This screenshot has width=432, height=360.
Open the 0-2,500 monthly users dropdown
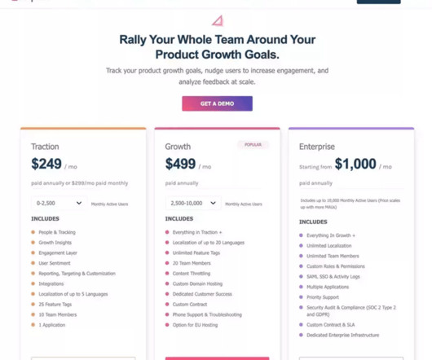point(60,203)
